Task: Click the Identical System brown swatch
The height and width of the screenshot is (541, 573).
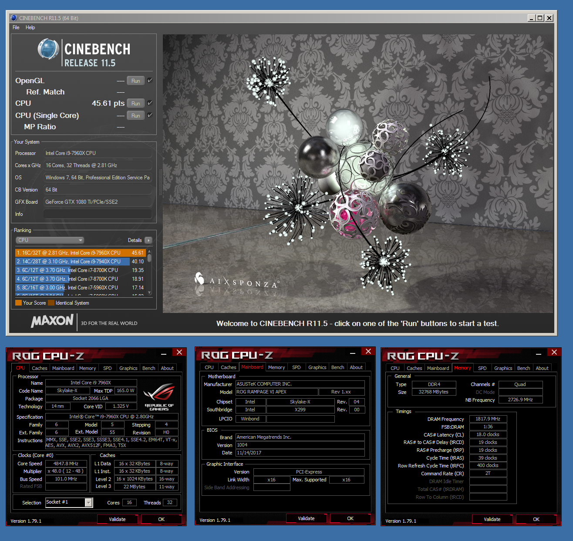Action: [51, 303]
